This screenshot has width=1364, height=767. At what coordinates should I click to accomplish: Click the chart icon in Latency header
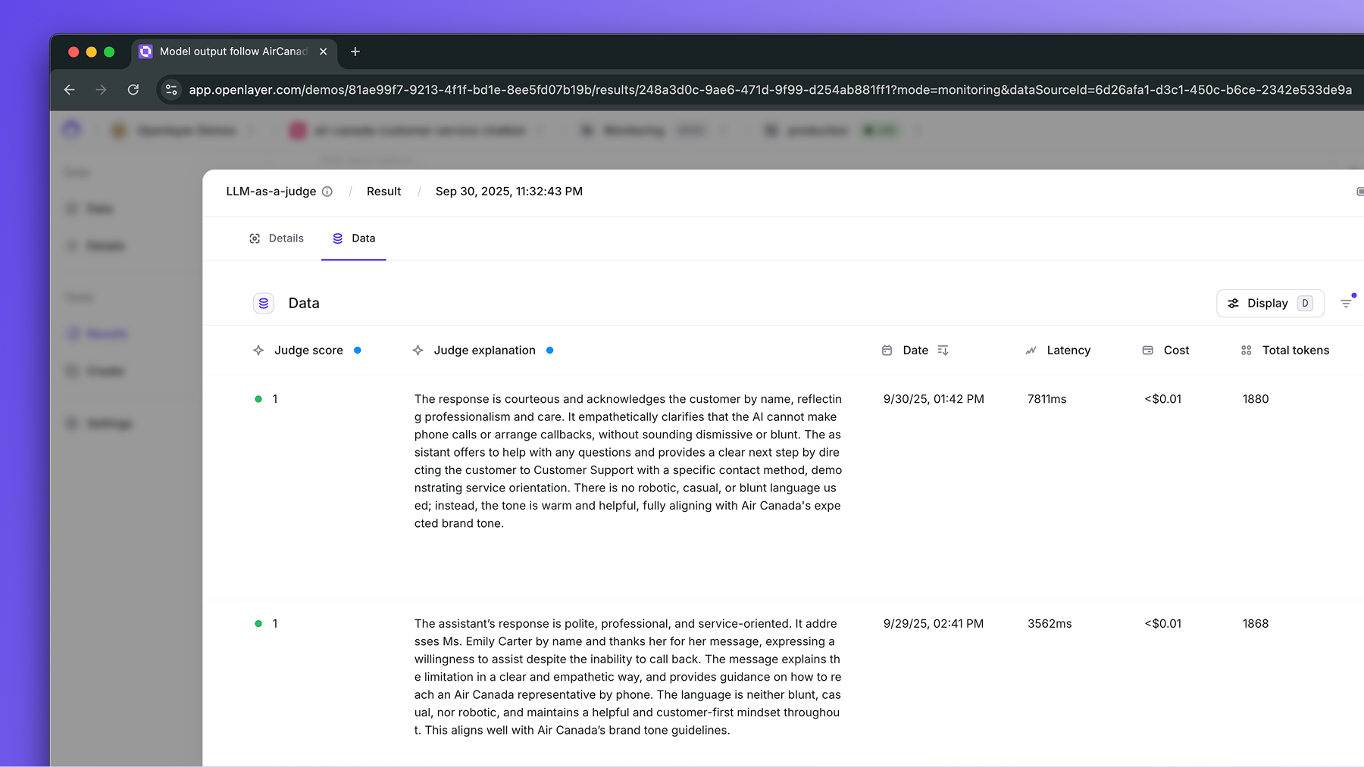1031,350
